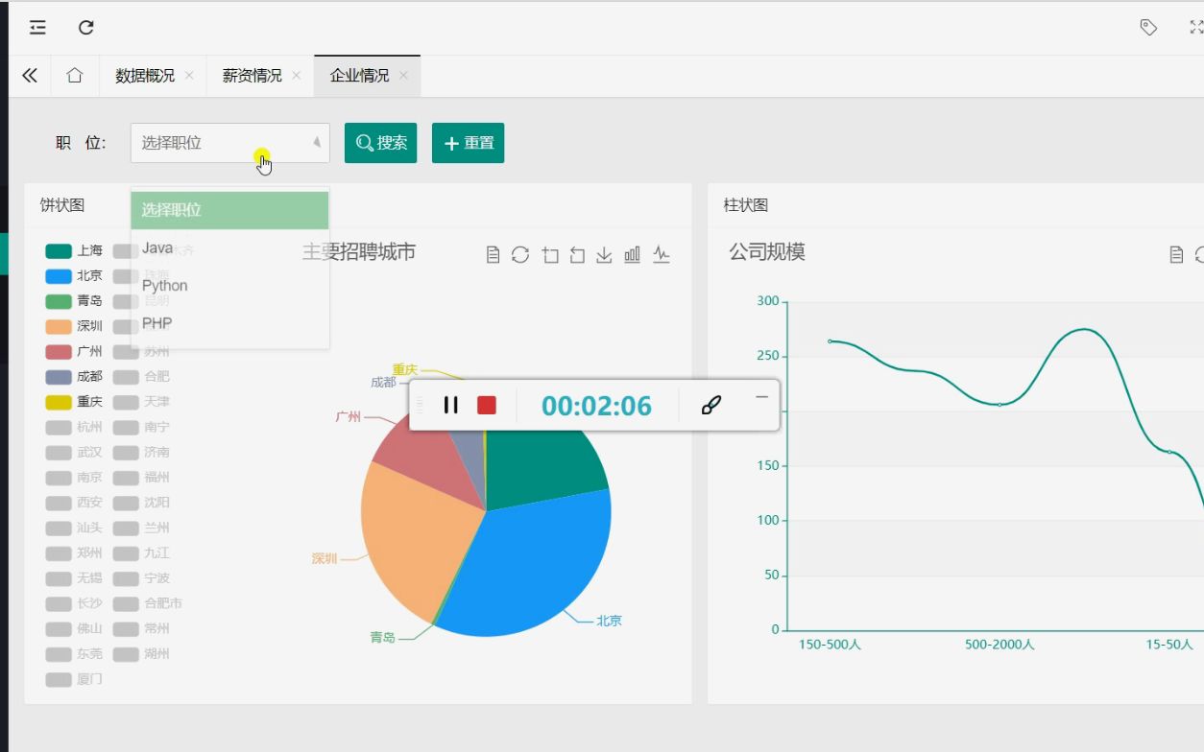Toggle the 武汉 entry in the legend

click(x=74, y=452)
